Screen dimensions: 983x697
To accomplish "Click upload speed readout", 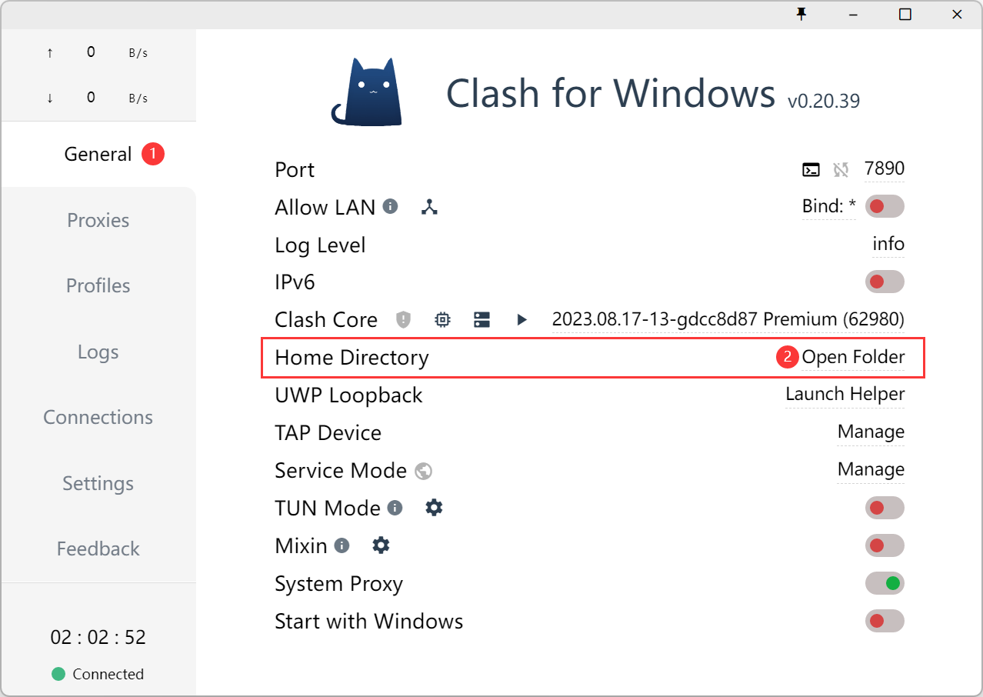I will coord(98,52).
